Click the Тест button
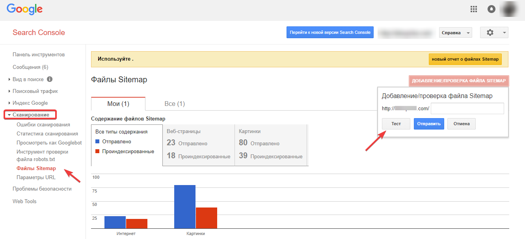Screen dimensions: 525x239 (396, 124)
